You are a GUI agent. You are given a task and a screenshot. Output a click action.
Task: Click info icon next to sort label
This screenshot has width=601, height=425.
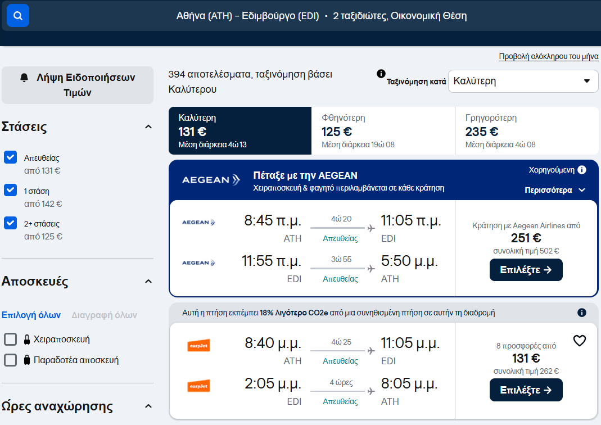click(x=381, y=74)
